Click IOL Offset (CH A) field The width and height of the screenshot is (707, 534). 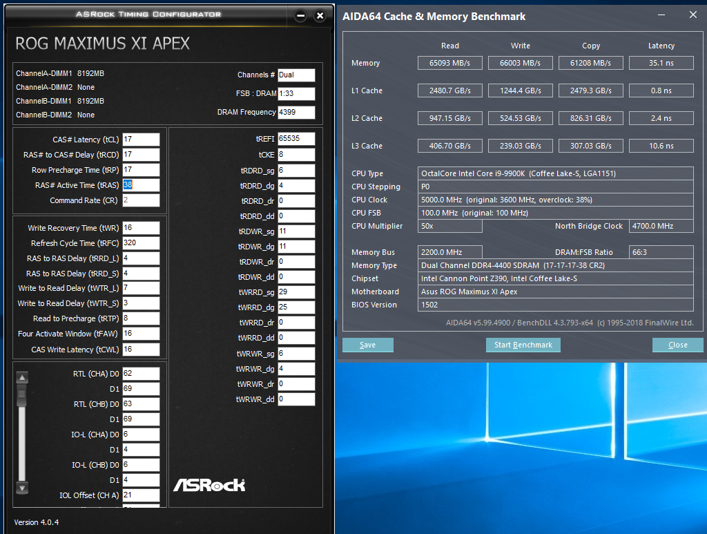[141, 495]
